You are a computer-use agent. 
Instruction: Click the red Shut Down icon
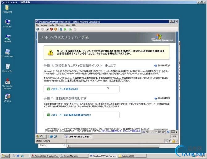pos(51,29)
